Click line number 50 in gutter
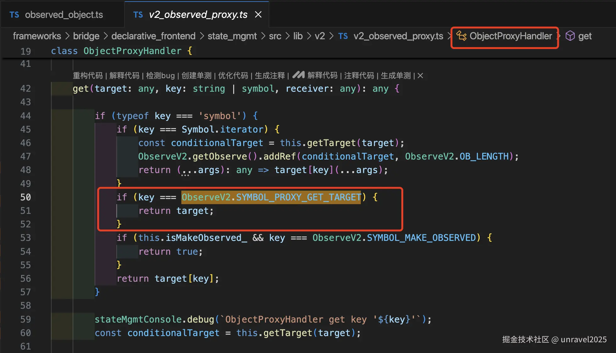Viewport: 616px width, 353px height. tap(25, 197)
